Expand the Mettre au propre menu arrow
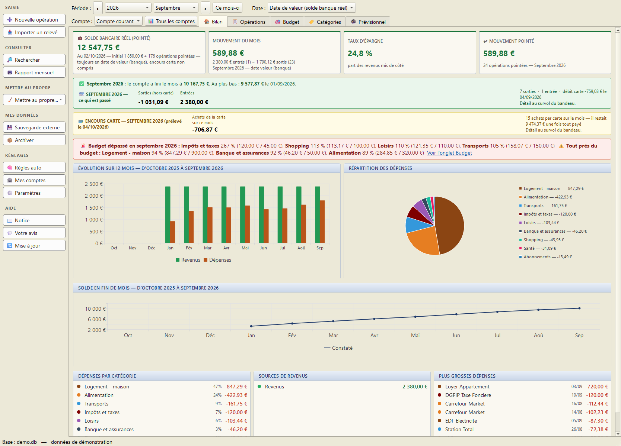Screen dimensions: 621x446 coord(61,100)
